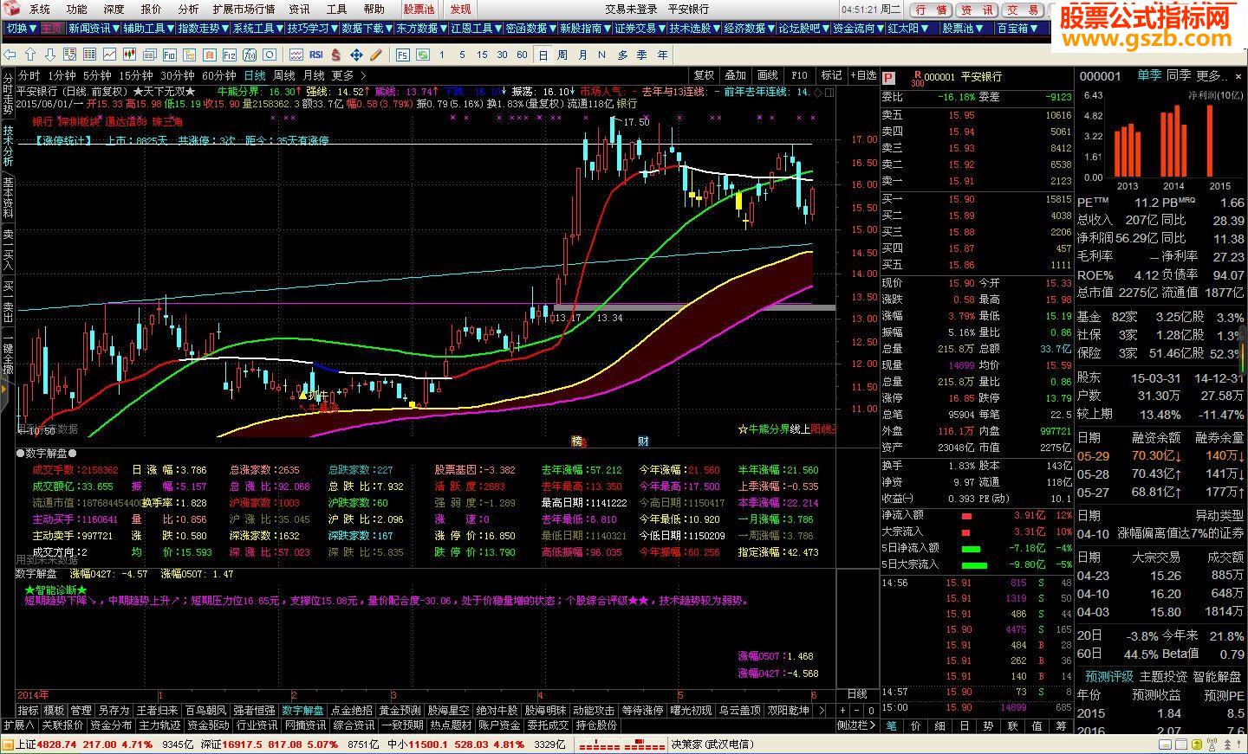Add stock with +自选 button
The width and height of the screenshot is (1248, 754).
click(x=863, y=75)
